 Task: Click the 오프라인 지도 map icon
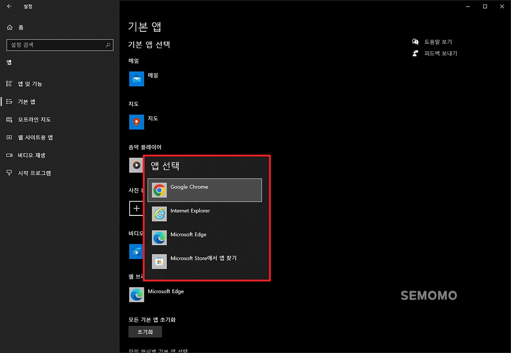[9, 120]
